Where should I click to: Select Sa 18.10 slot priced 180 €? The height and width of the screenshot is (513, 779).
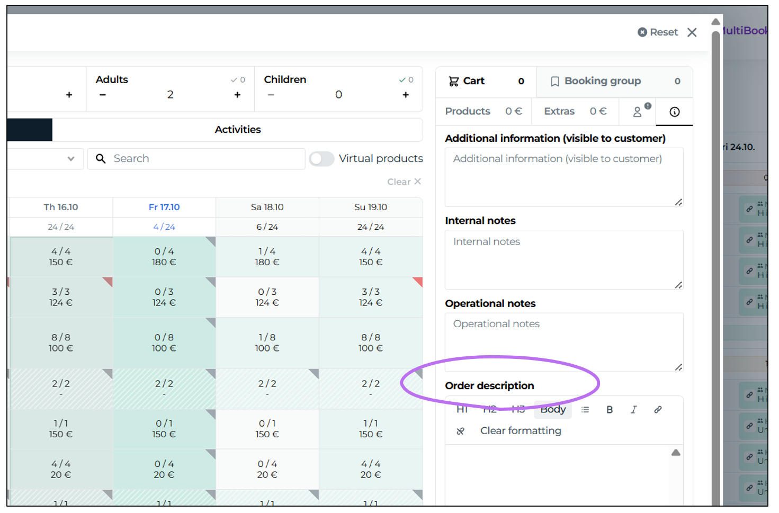coord(267,257)
